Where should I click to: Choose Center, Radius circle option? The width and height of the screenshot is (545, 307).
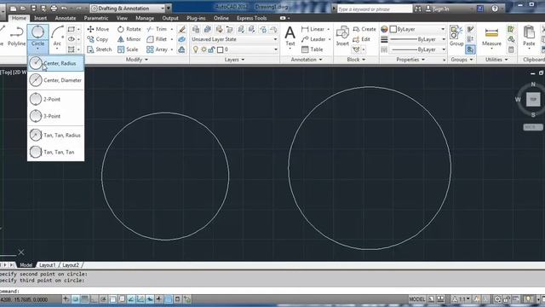point(55,63)
